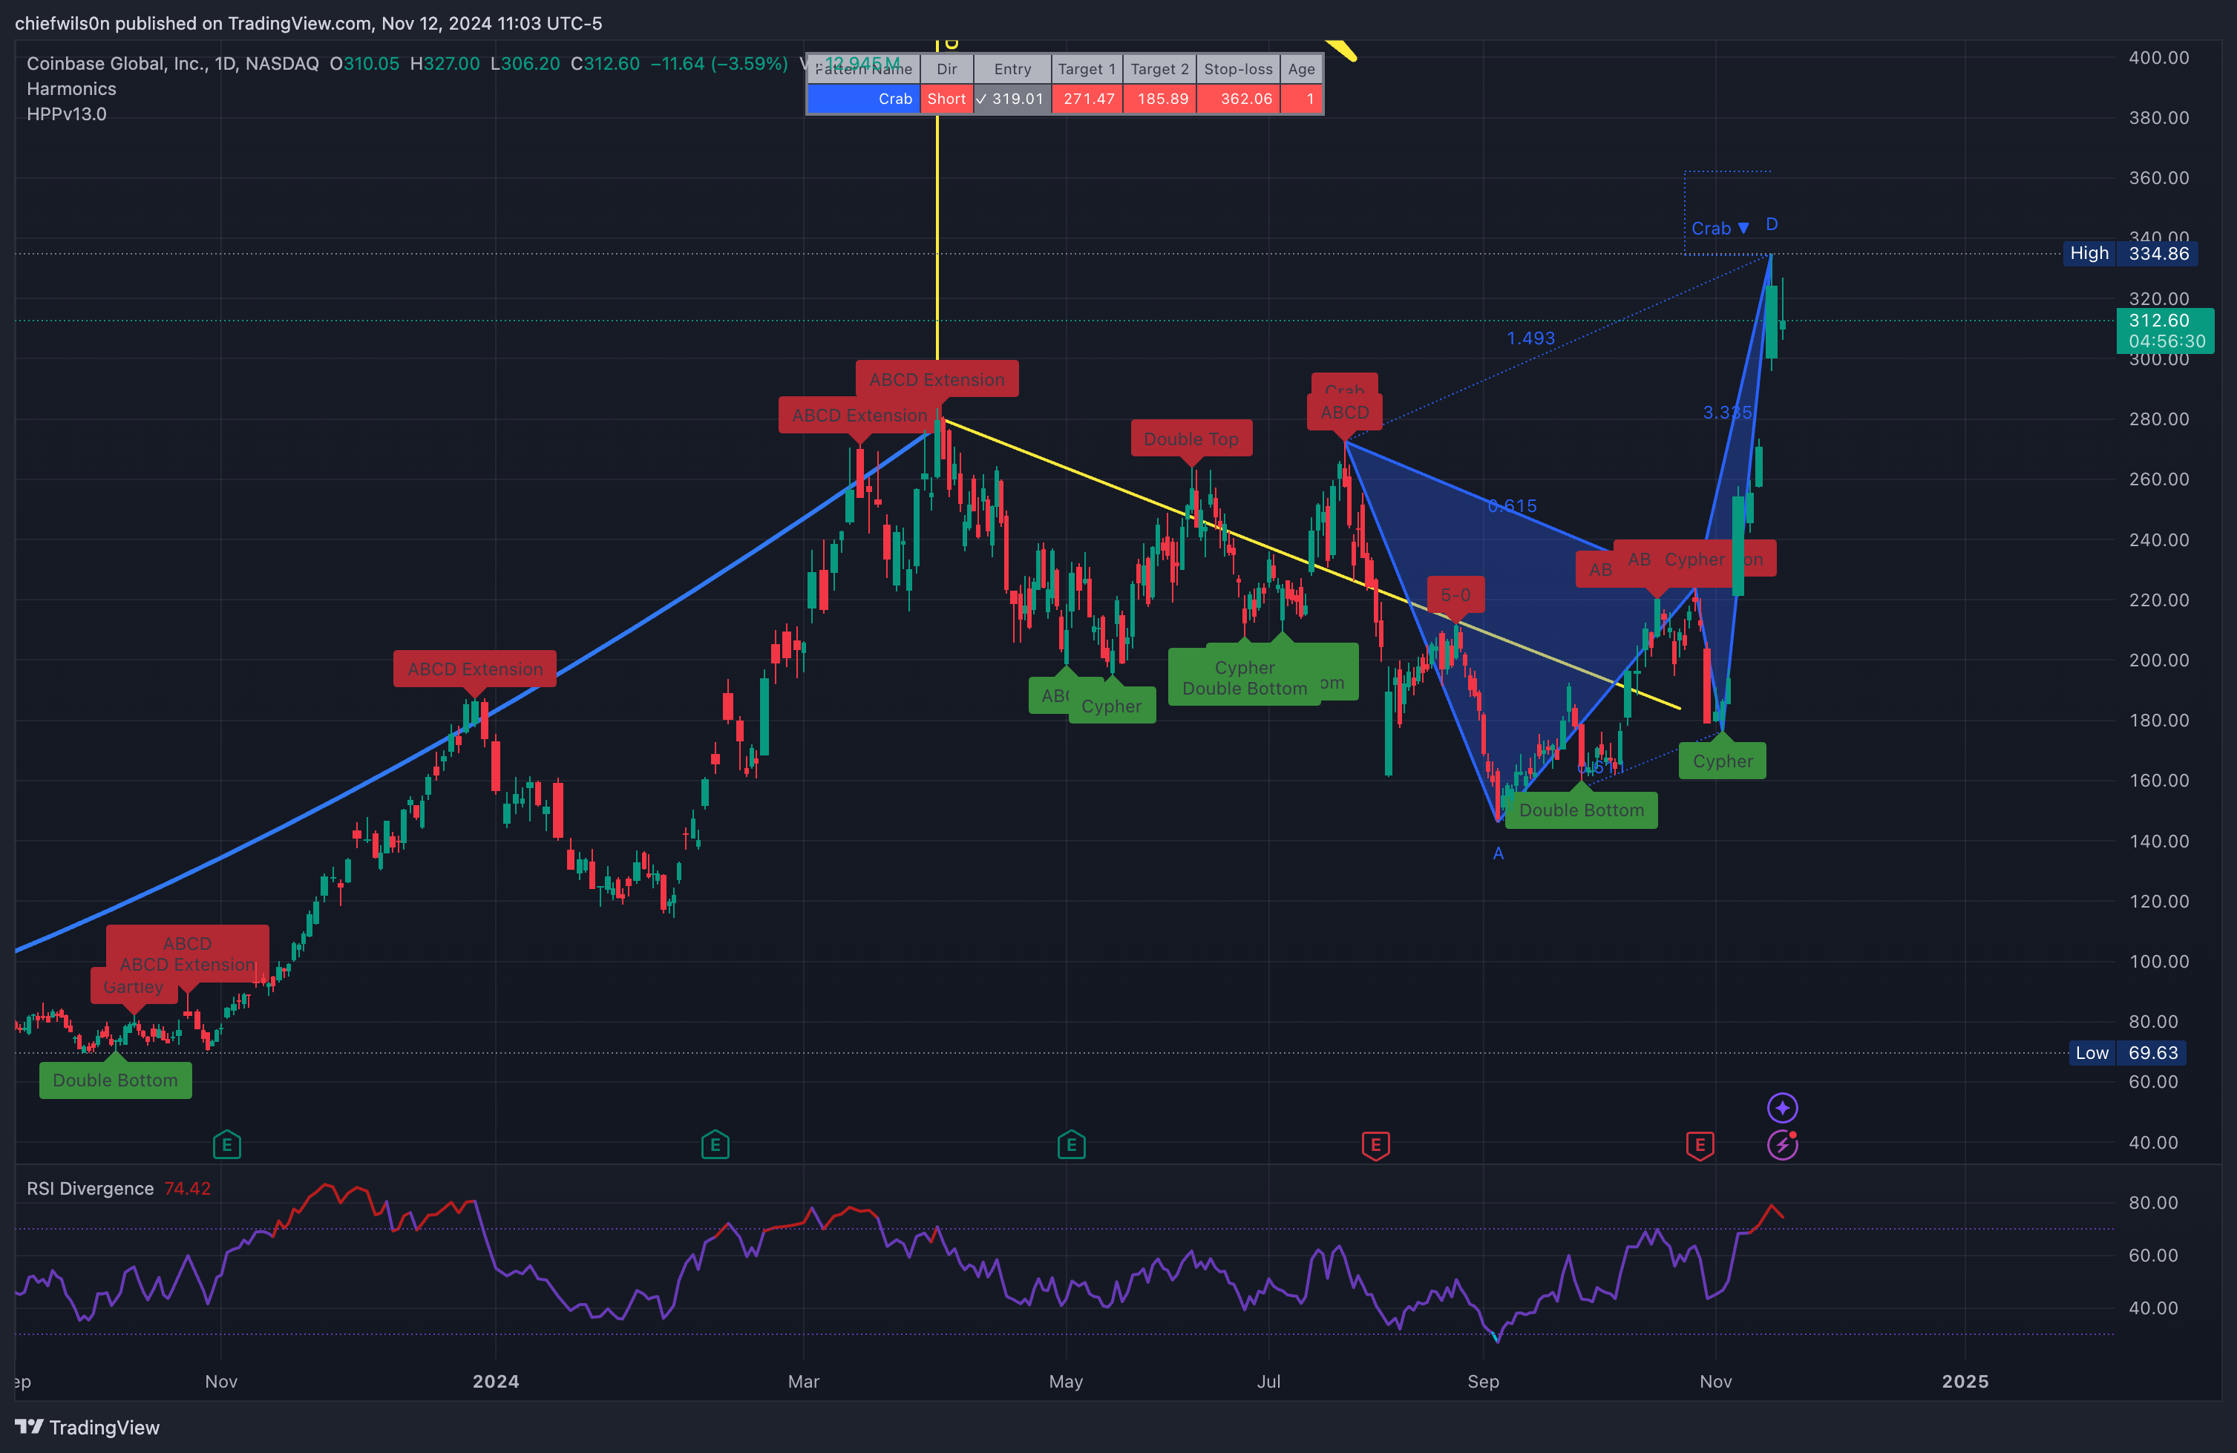
Task: Click the Target 1 column header
Action: 1087,68
